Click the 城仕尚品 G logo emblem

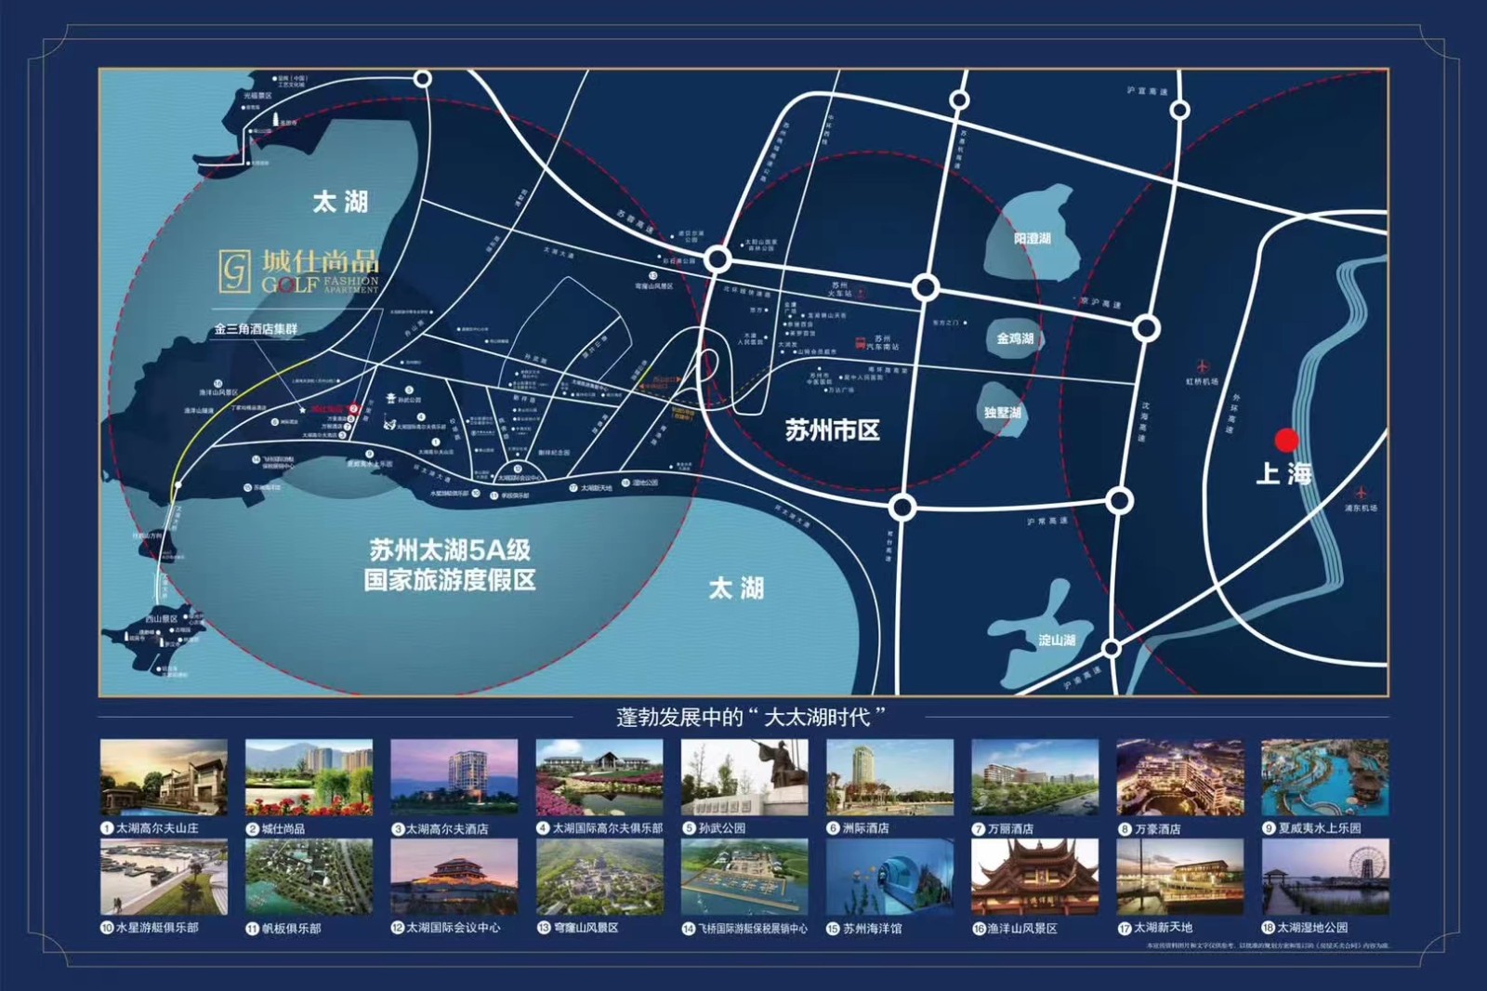(234, 271)
